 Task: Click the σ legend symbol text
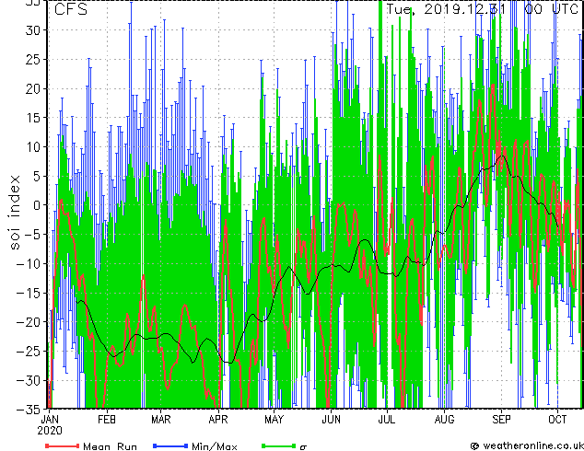(303, 447)
